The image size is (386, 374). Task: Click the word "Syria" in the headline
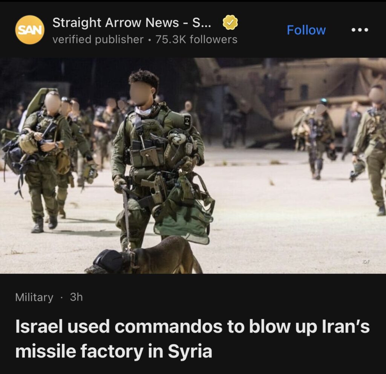pos(190,351)
